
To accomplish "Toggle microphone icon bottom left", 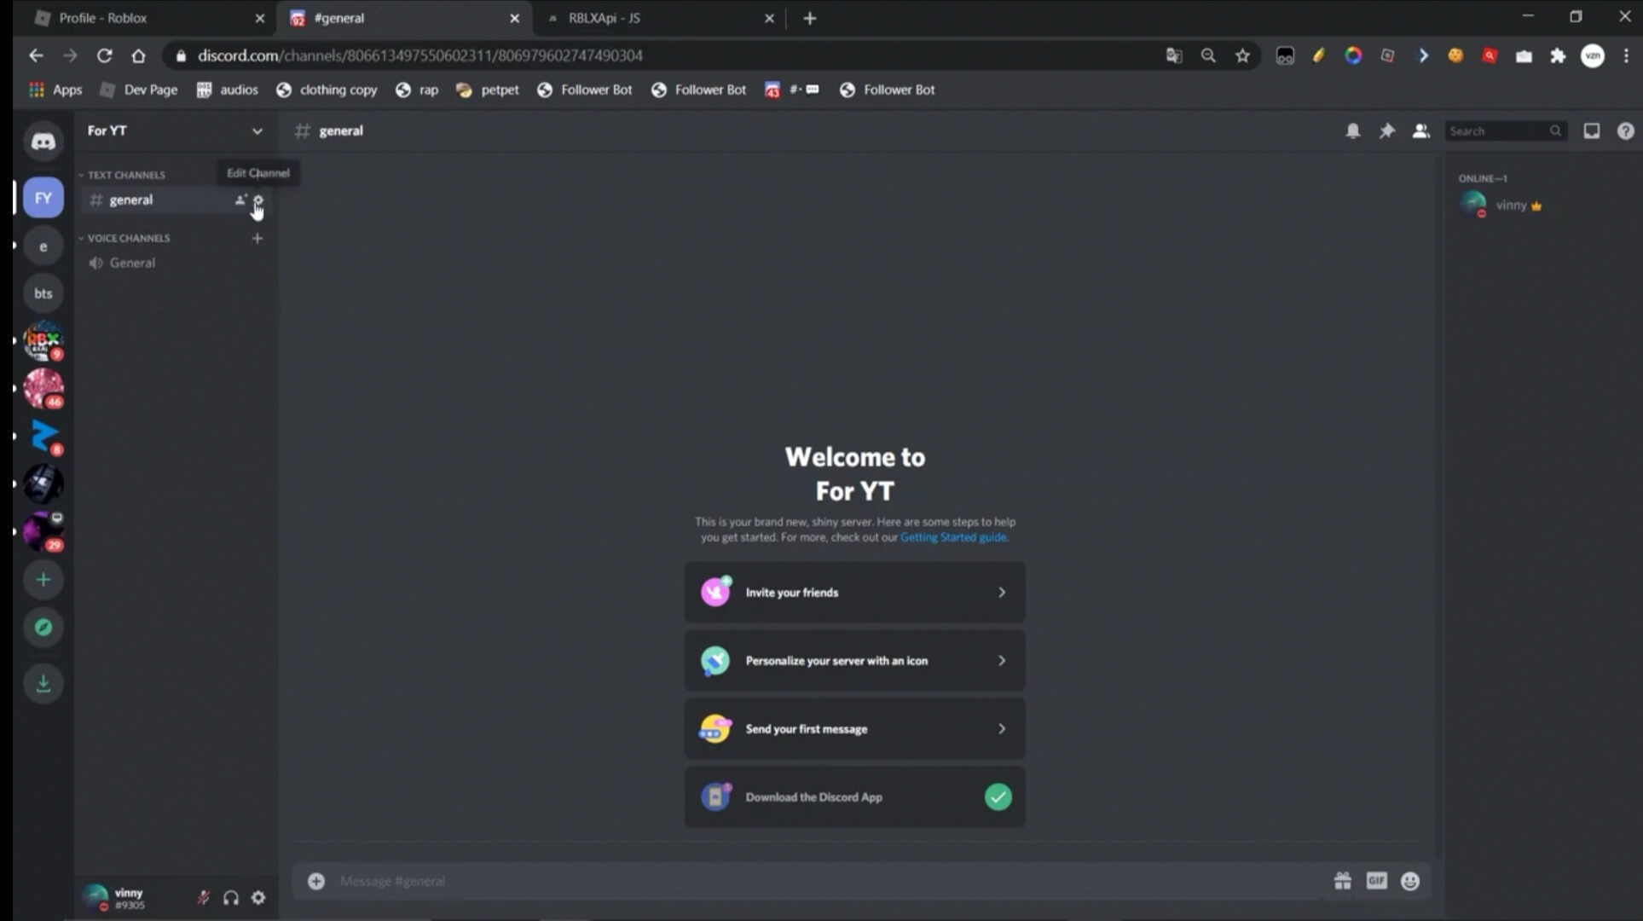I will pos(203,896).
